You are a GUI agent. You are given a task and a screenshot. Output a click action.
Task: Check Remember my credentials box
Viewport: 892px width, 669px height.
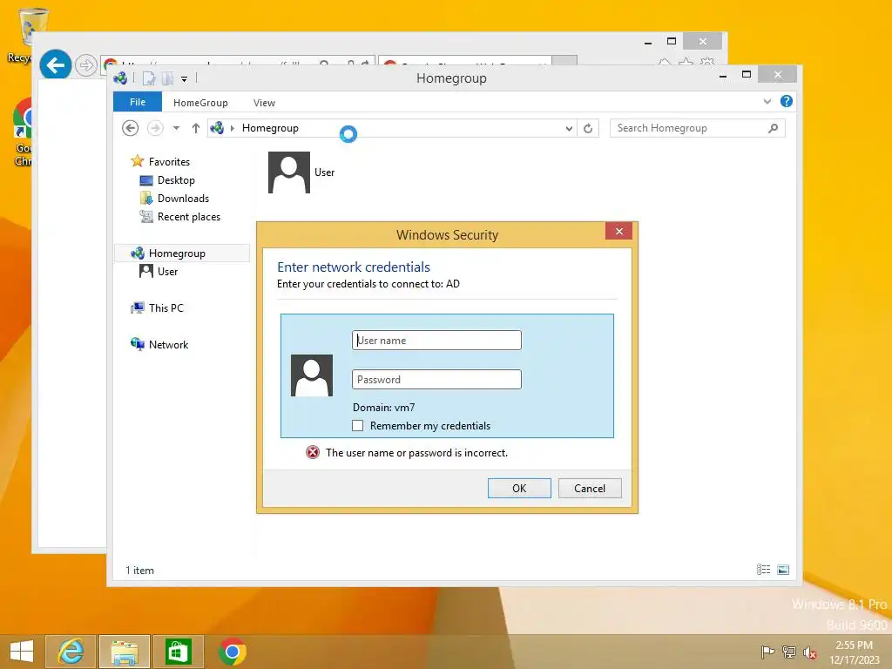click(x=357, y=425)
